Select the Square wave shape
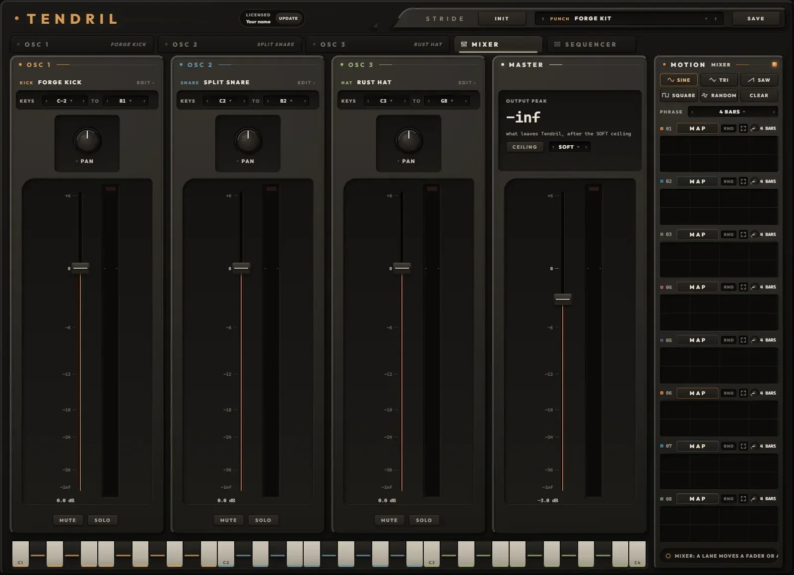This screenshot has height=575, width=794. 678,95
